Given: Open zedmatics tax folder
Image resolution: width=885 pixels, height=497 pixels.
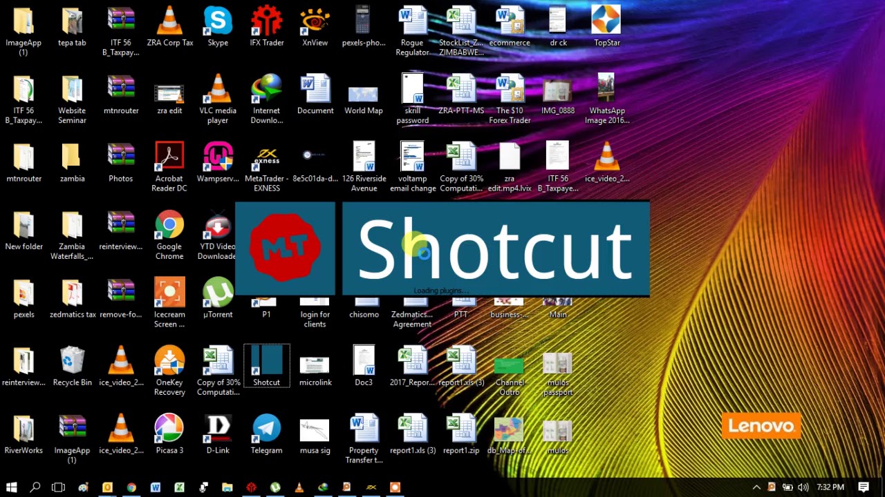Looking at the screenshot, I should point(73,298).
